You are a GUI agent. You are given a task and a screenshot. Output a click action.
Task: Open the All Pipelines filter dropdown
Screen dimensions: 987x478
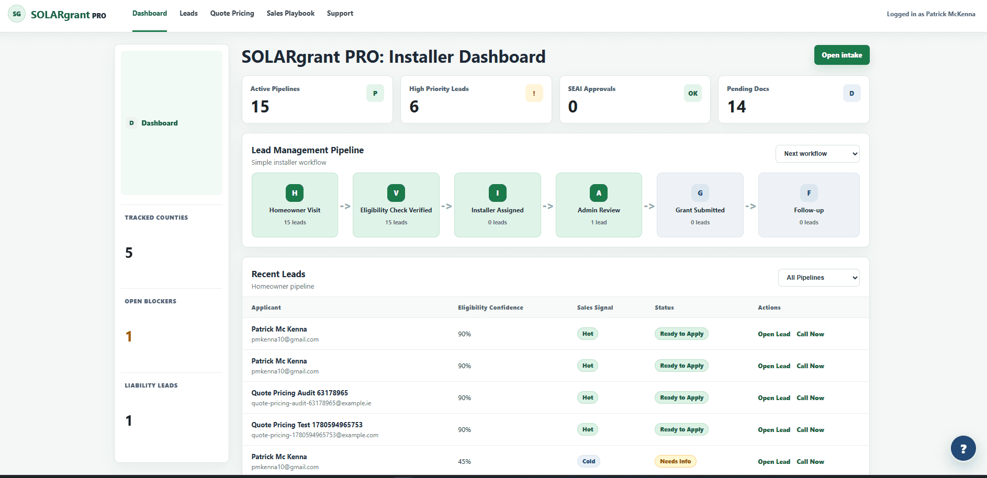pyautogui.click(x=819, y=278)
